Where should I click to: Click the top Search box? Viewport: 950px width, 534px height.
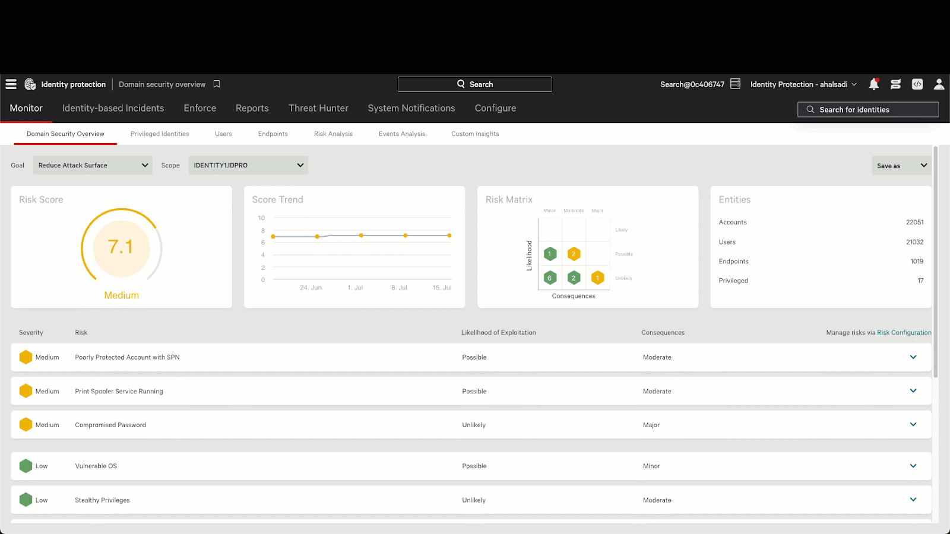click(x=475, y=84)
